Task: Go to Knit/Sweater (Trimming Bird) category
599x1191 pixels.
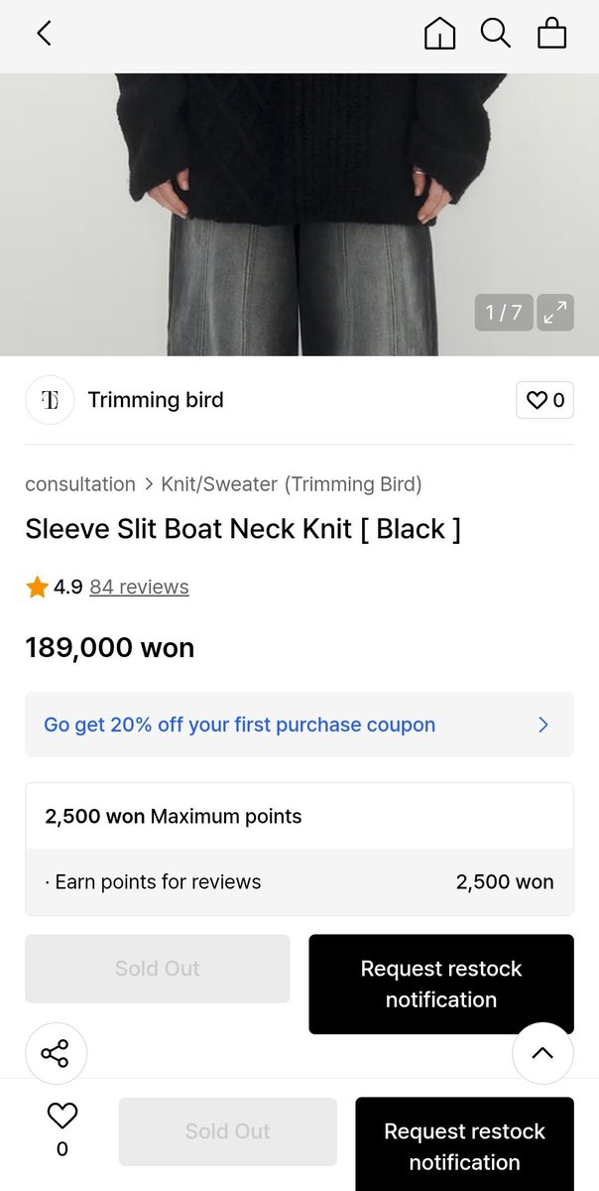Action: pos(292,484)
